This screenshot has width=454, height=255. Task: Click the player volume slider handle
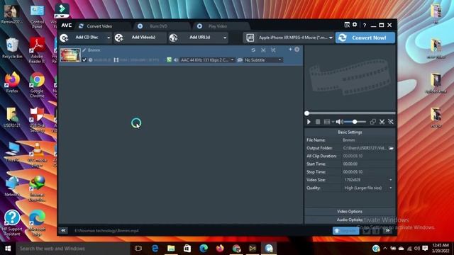tap(355, 122)
